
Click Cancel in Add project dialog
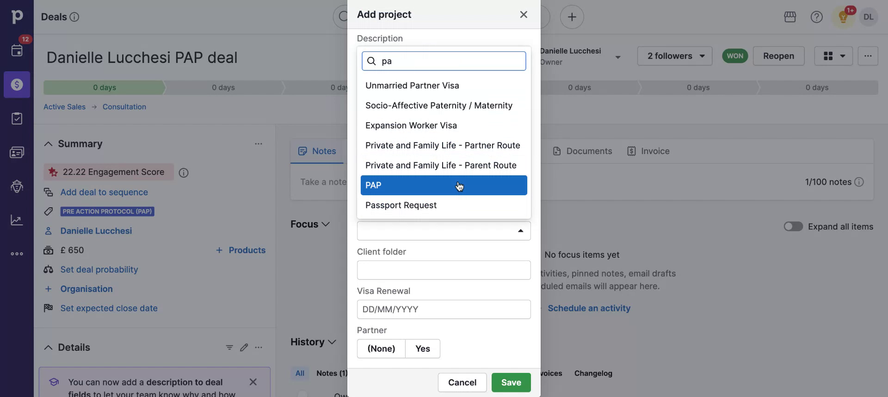pyautogui.click(x=462, y=383)
